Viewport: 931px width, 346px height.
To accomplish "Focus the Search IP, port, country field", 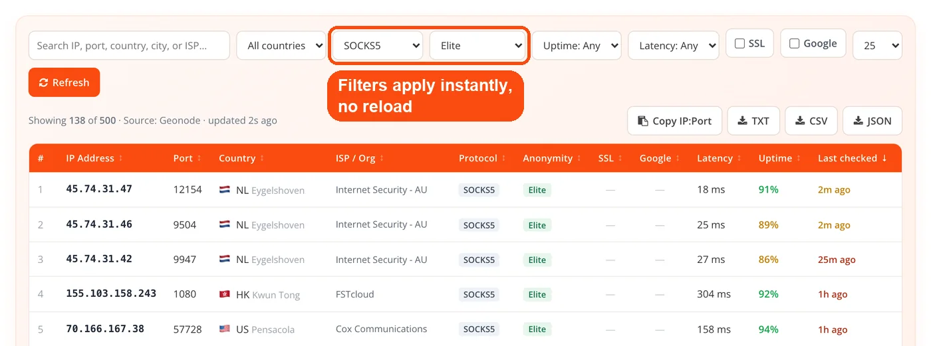I will pyautogui.click(x=129, y=46).
